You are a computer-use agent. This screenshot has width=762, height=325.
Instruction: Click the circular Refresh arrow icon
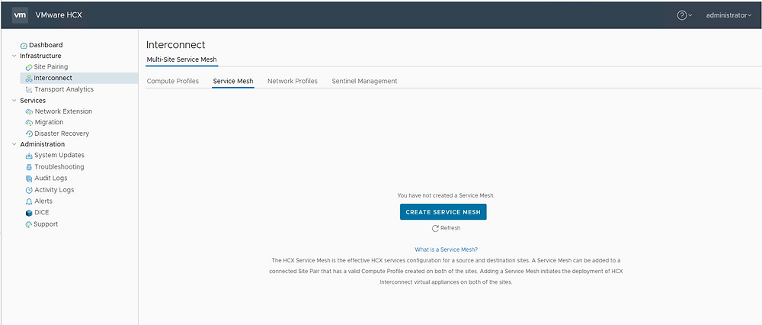pyautogui.click(x=435, y=228)
